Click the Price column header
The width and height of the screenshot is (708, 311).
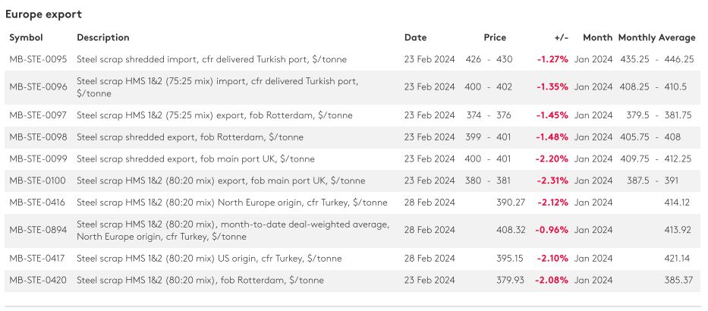[x=495, y=38]
